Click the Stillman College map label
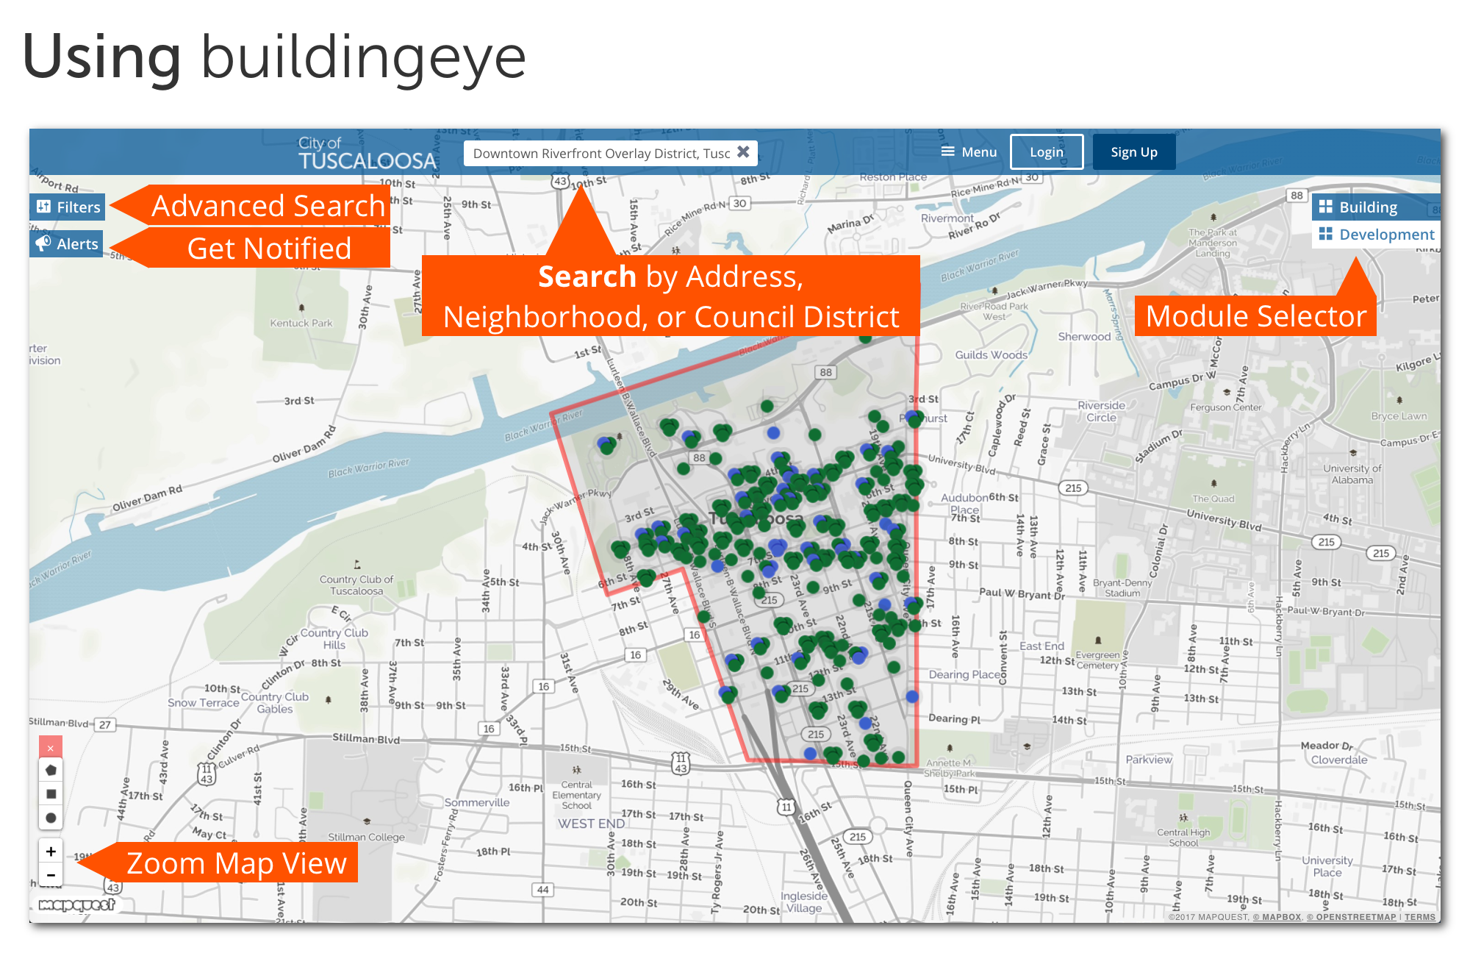The height and width of the screenshot is (978, 1470). 366,837
